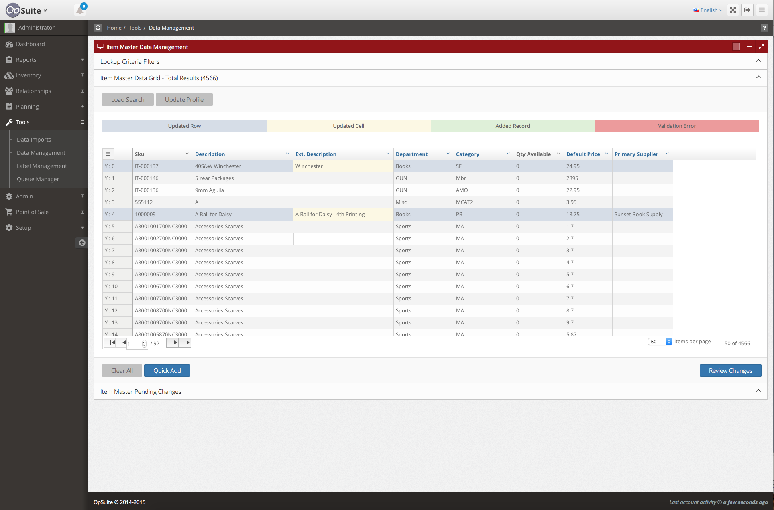
Task: Collapse the Tools menu section
Action: tap(82, 122)
